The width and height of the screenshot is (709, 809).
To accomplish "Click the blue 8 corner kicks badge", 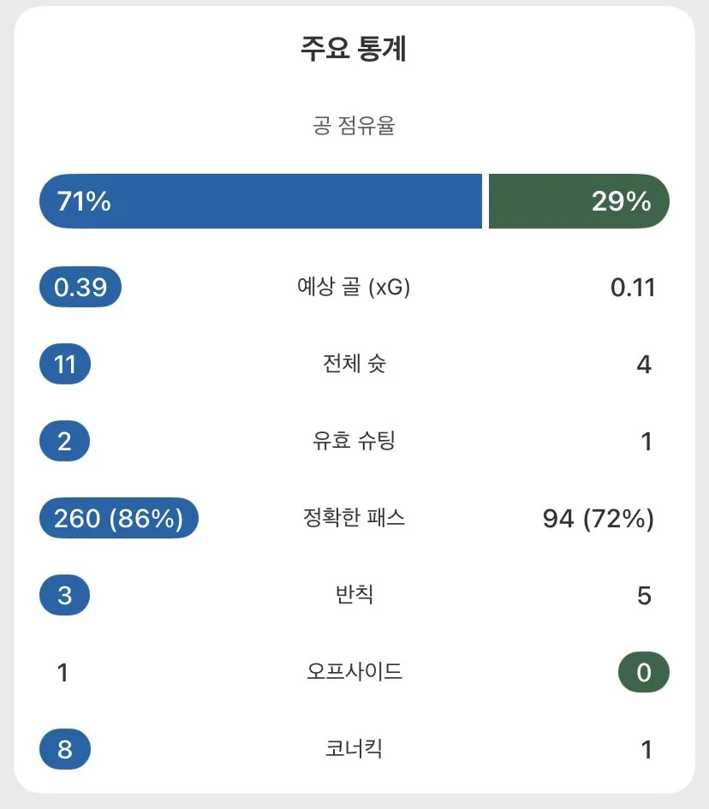I will click(65, 750).
